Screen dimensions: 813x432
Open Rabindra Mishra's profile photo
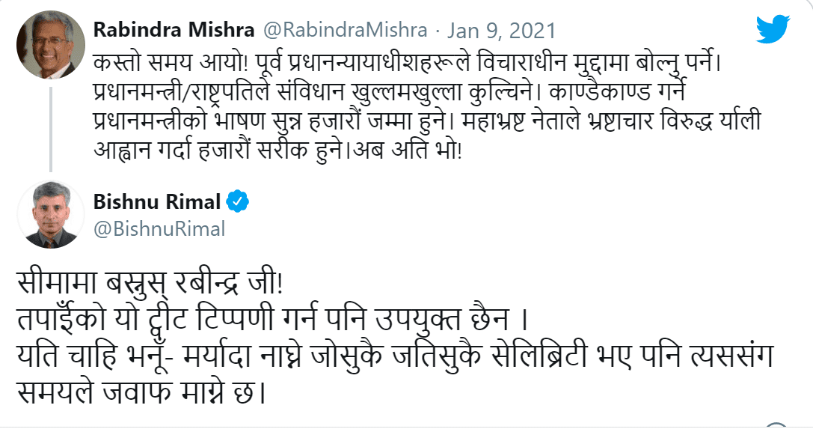(52, 44)
